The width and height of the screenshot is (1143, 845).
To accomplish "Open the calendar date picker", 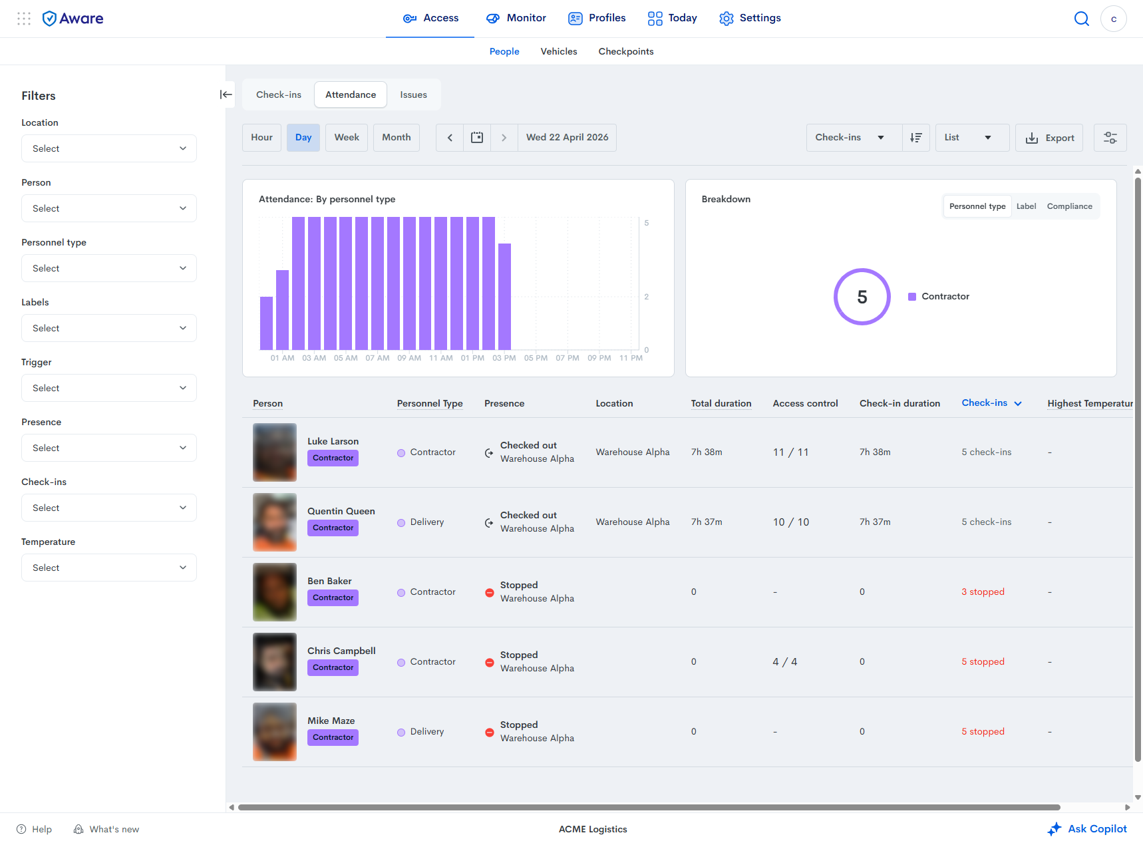I will pos(477,138).
